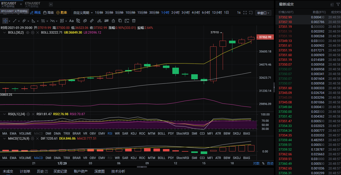The width and height of the screenshot is (341, 175).
Task: Enable automatic price scale (自动)
Action: tap(270, 163)
